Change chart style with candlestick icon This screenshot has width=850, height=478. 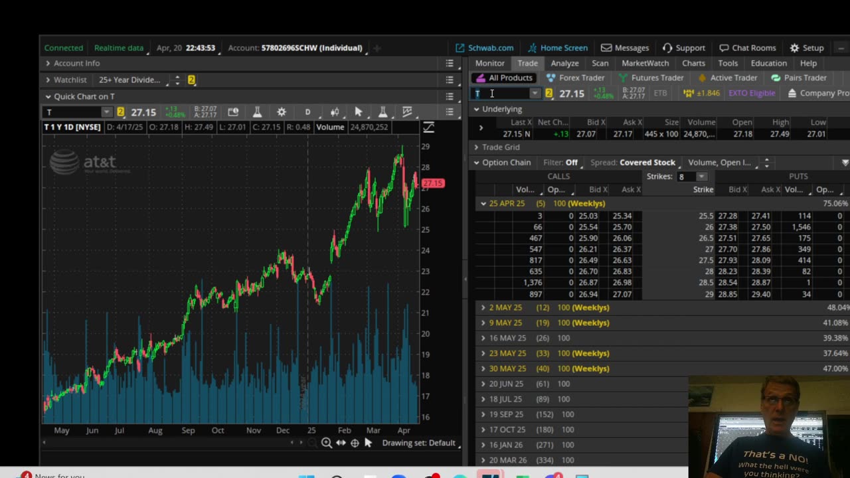(x=335, y=112)
